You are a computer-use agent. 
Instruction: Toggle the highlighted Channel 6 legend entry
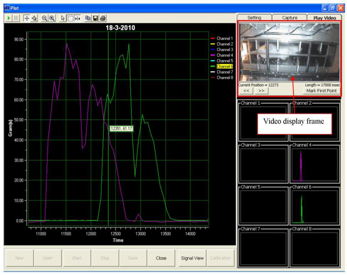pos(225,66)
